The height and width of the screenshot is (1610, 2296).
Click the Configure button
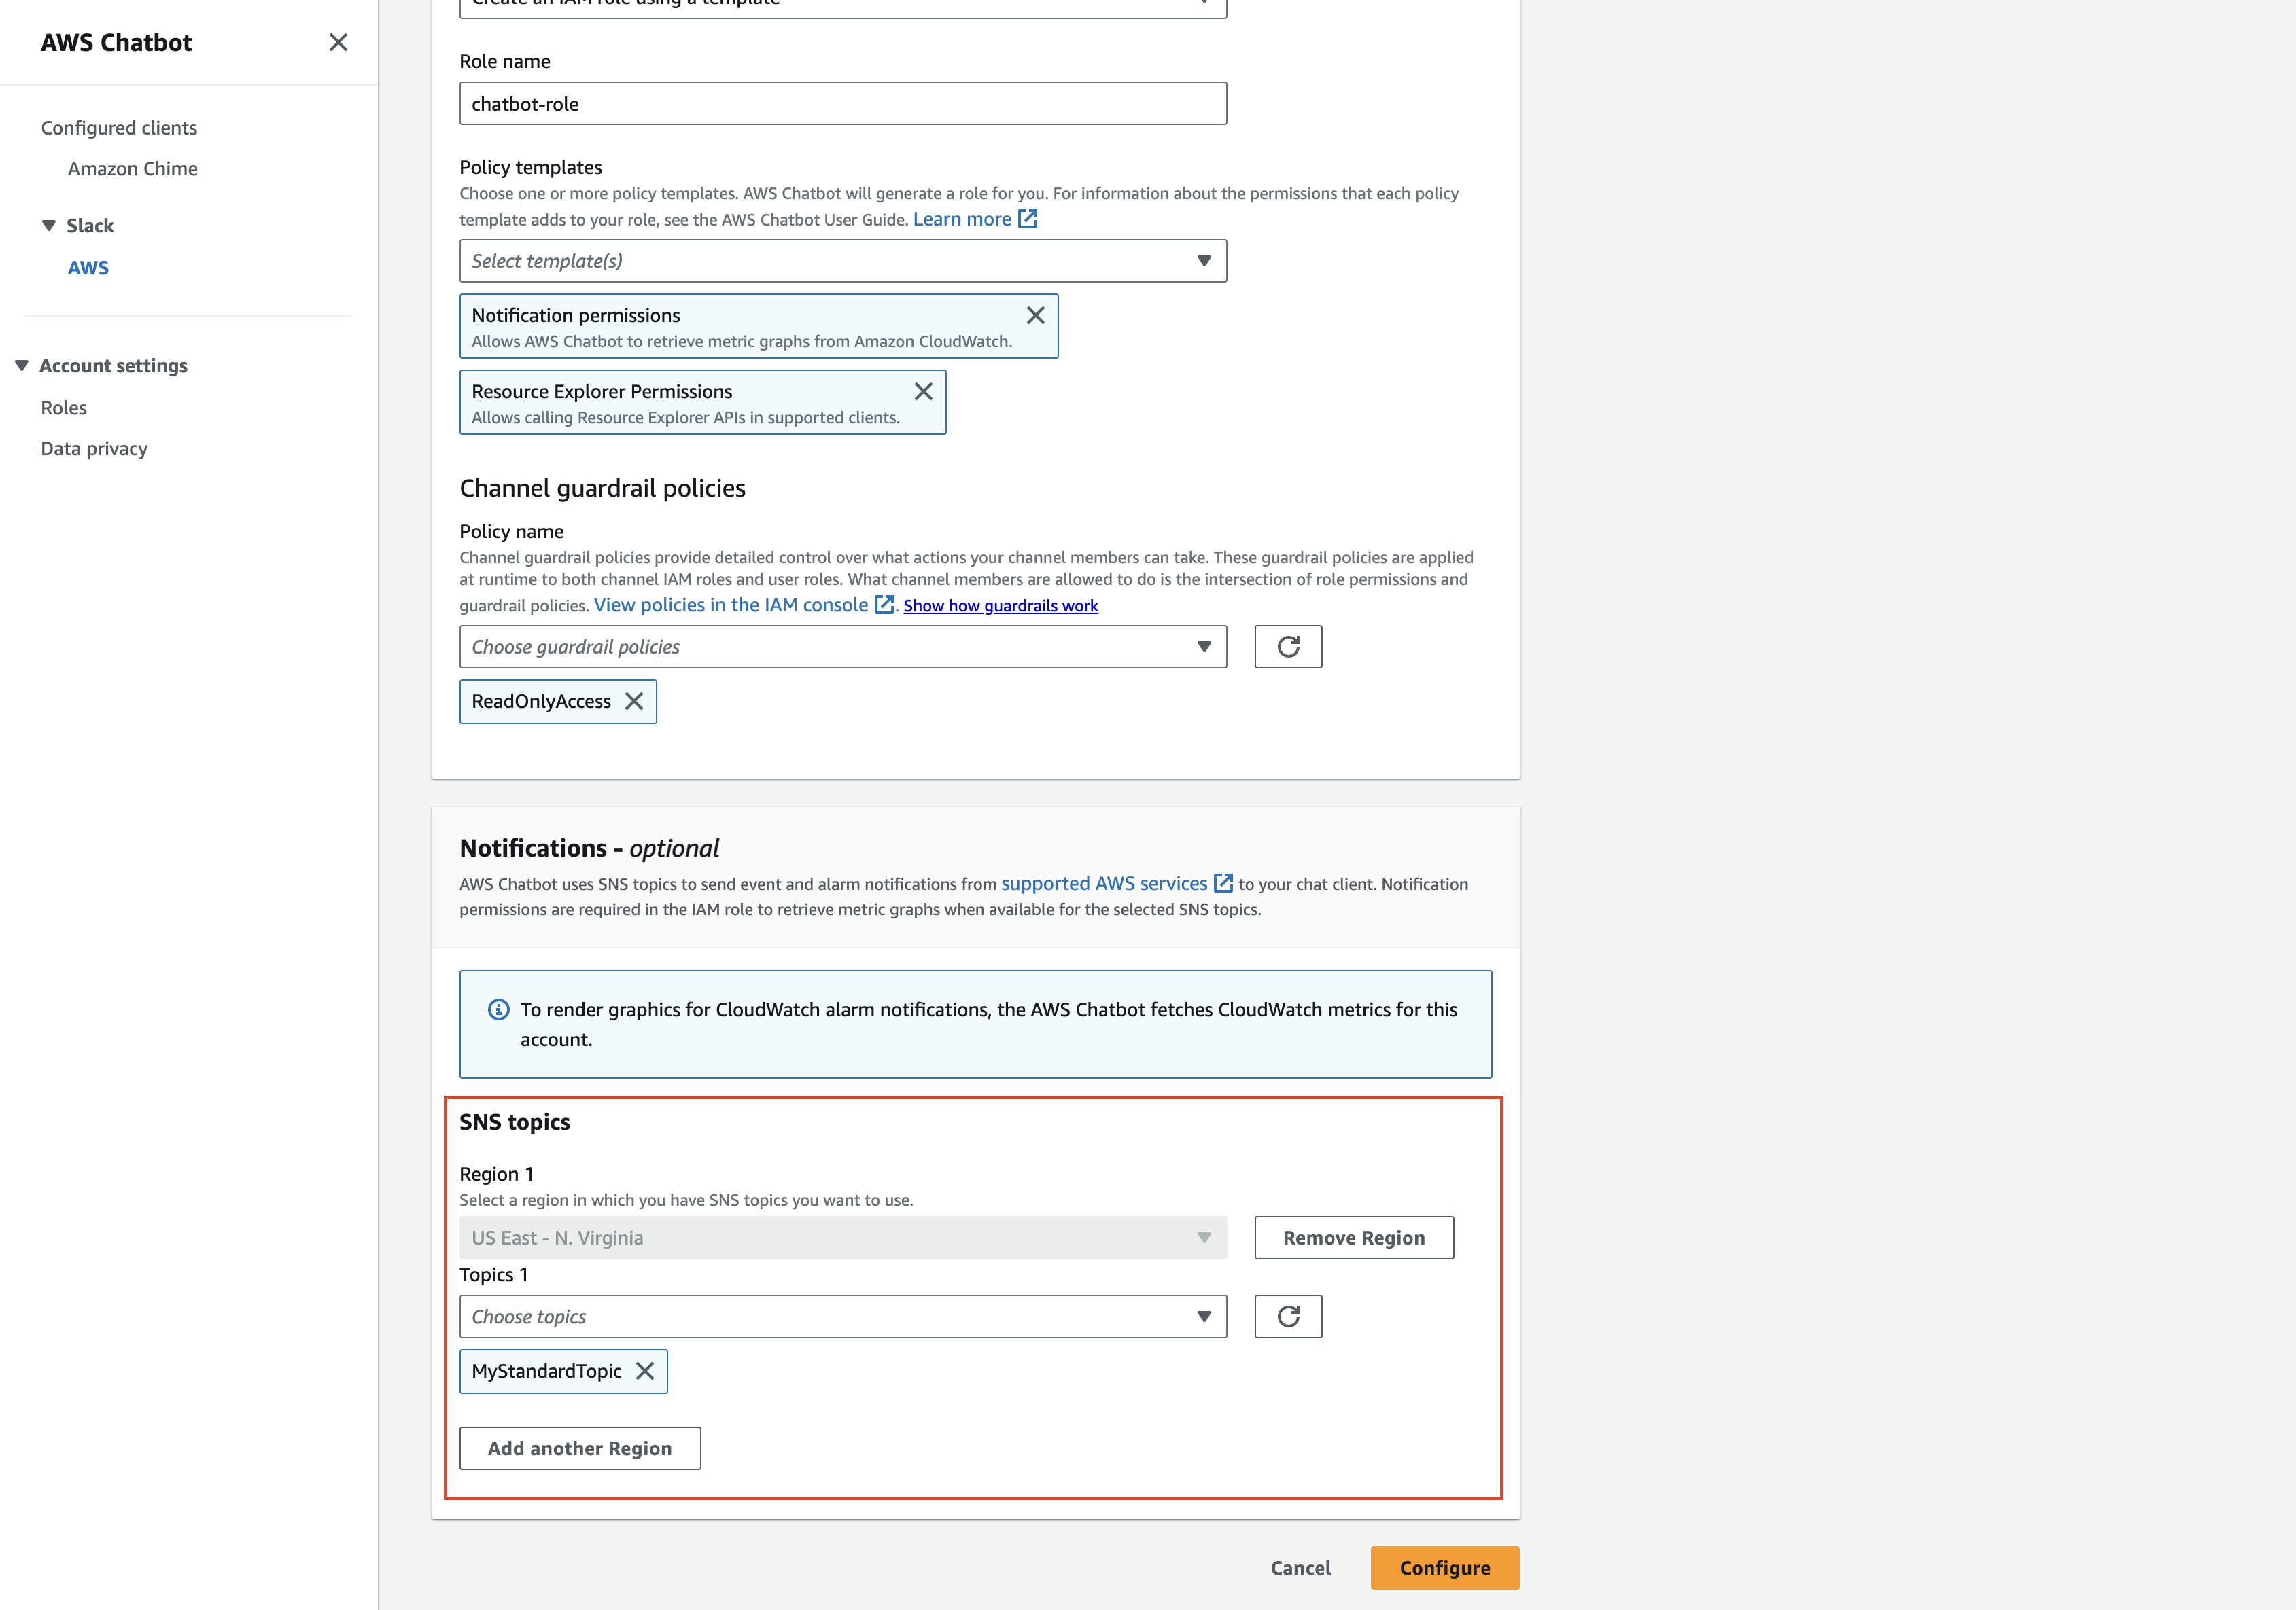(x=1444, y=1567)
